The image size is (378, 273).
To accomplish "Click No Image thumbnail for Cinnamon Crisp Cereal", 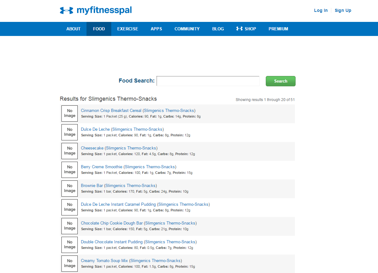I will click(x=70, y=114).
